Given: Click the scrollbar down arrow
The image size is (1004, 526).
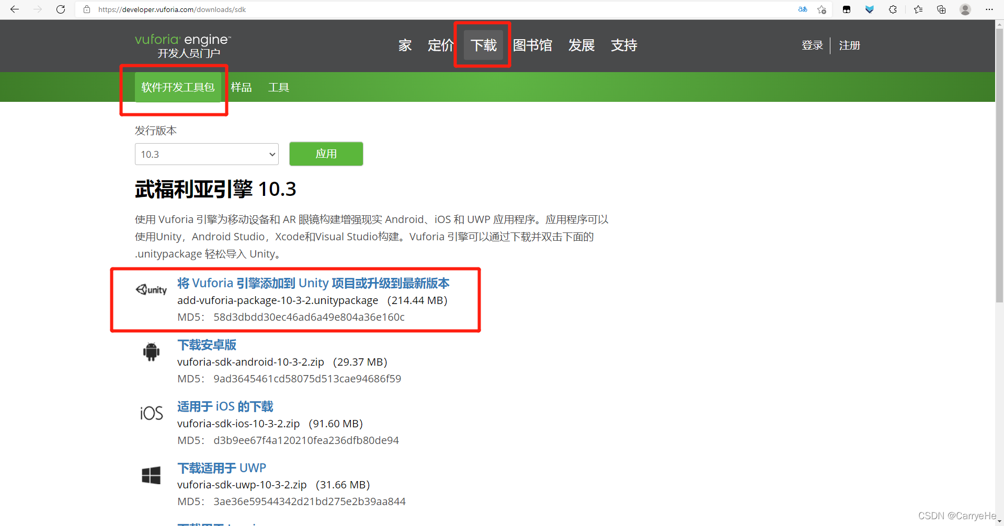Looking at the screenshot, I should (x=999, y=521).
